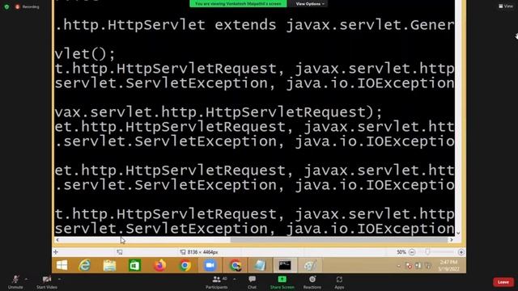Viewport: 518px width, 291px height.
Task: Open the Paint app icon in taskbar
Action: click(x=310, y=265)
